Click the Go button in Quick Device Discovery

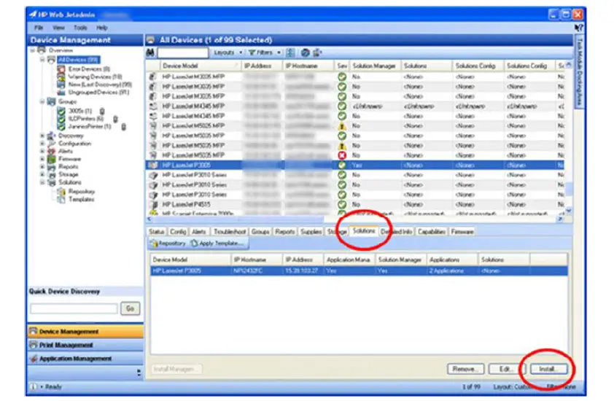click(130, 308)
